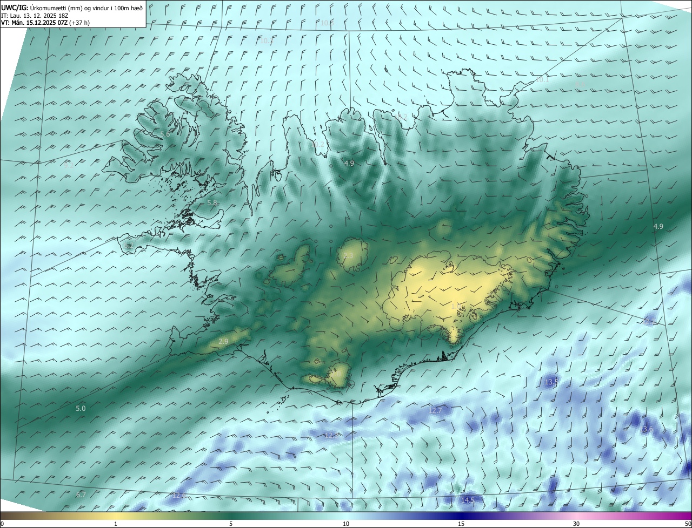692x528 pixels.
Task: Click the 1 tick on the color scale
Action: (116, 524)
